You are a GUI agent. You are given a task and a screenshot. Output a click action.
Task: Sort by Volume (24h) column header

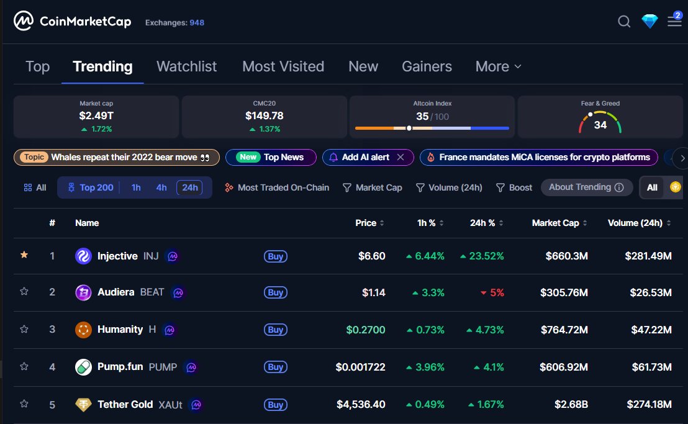tap(640, 223)
